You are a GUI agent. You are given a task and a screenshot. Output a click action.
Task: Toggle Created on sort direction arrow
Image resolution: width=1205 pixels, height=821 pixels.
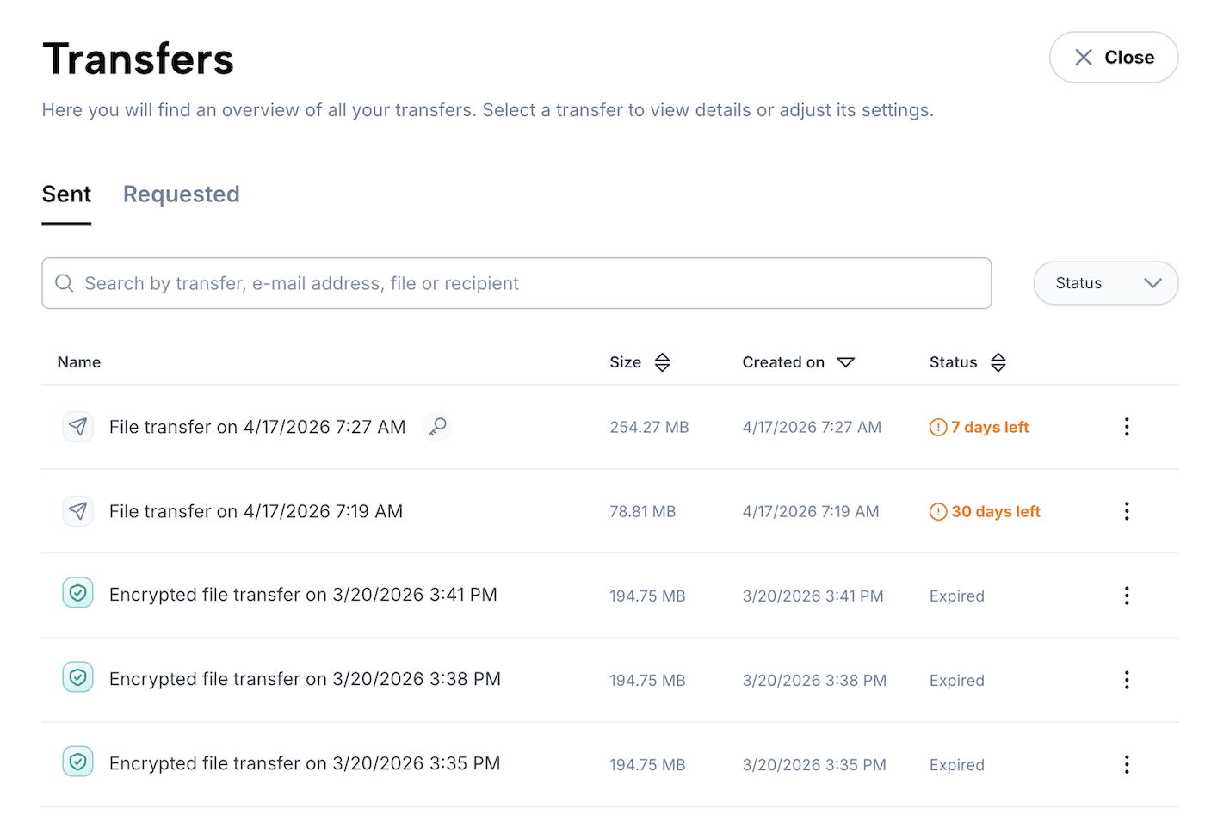[846, 362]
